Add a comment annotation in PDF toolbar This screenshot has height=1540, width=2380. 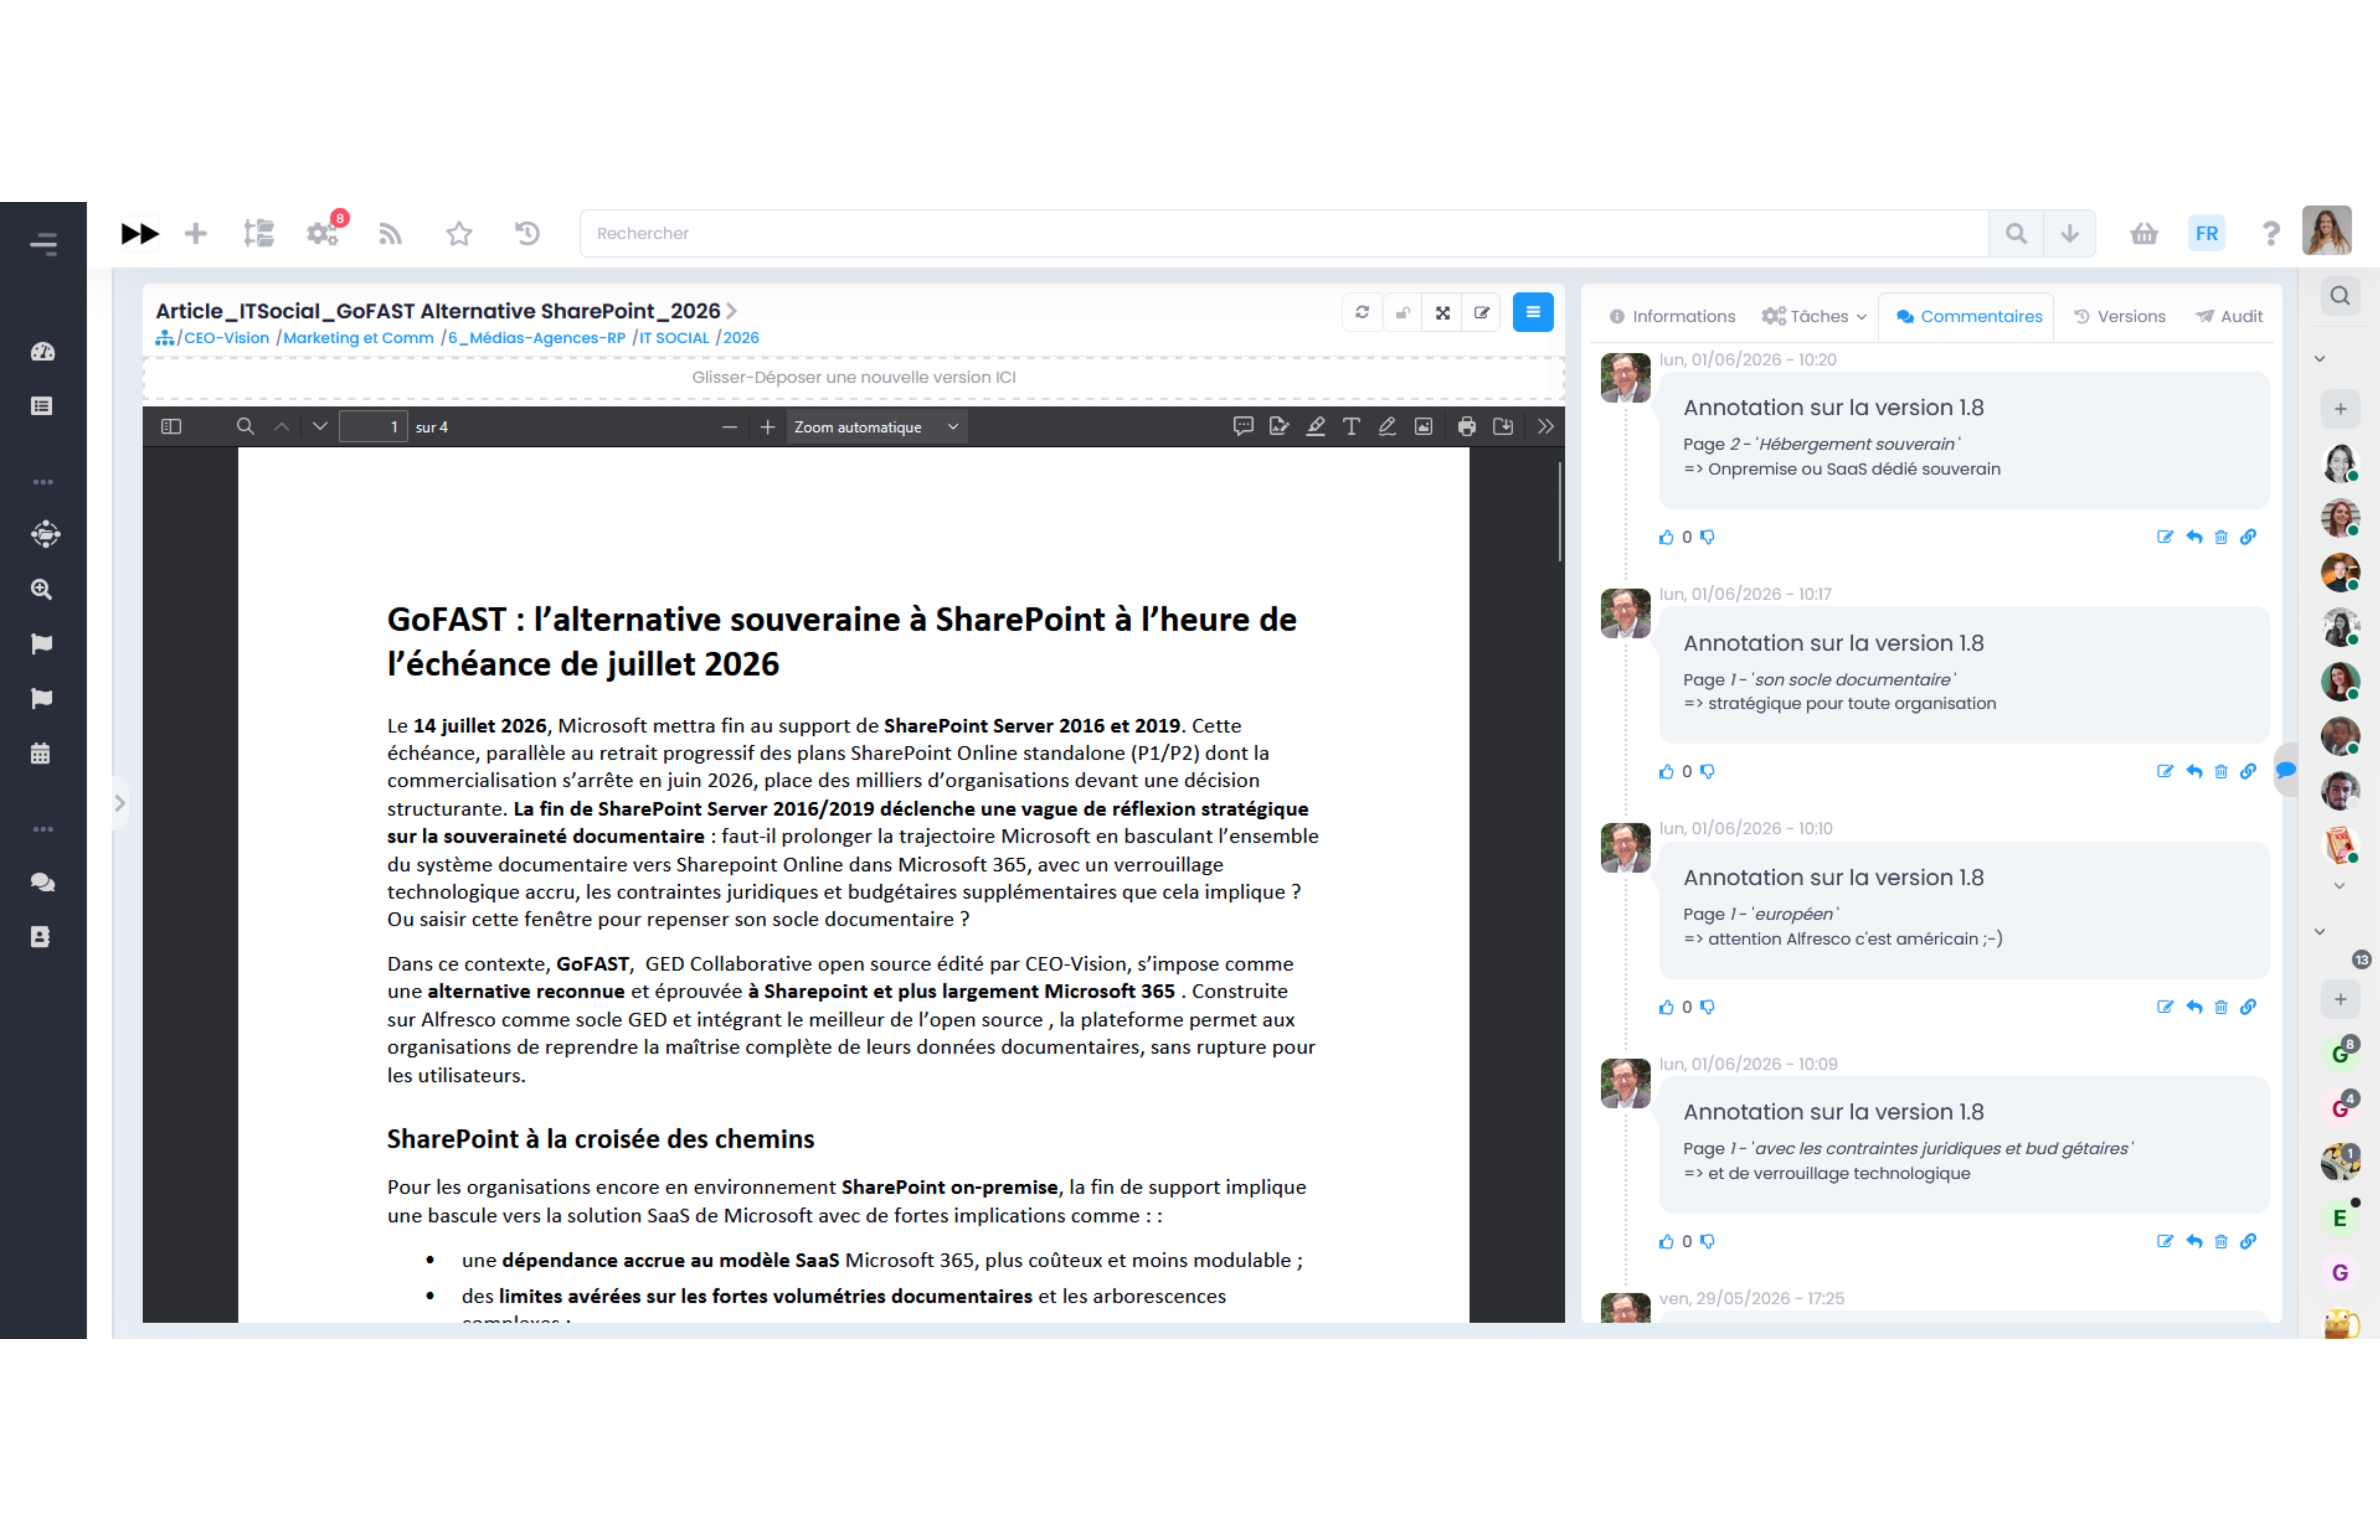pos(1243,426)
